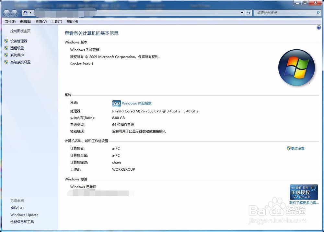This screenshot has height=232, width=324.
Task: Click the shield icon beside 设备管理器
Action: click(6, 41)
